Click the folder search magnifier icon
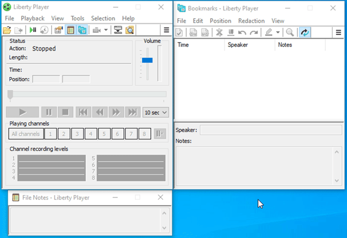 point(130,30)
